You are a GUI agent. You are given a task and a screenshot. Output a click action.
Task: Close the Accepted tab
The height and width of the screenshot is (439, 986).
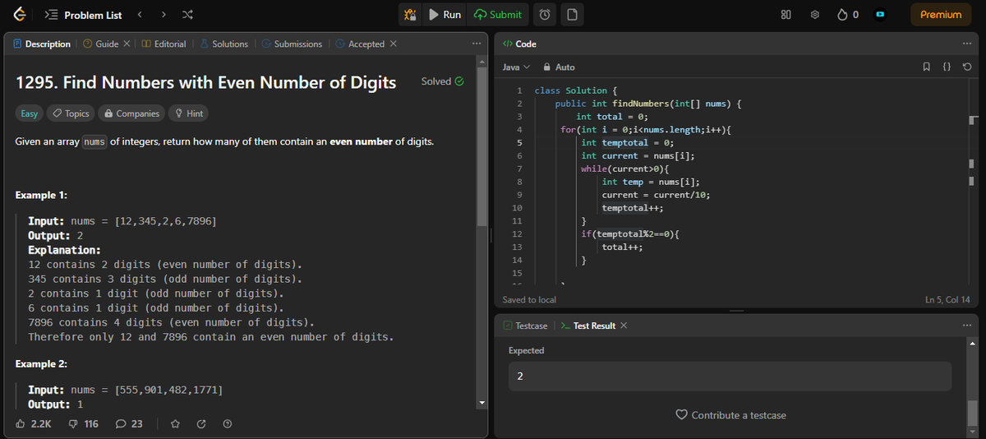click(394, 44)
